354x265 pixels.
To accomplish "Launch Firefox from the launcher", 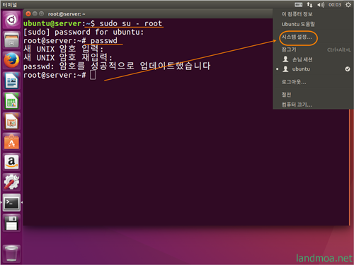I will point(11,60).
